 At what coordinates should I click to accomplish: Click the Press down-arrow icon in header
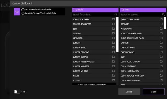pos(123,10)
